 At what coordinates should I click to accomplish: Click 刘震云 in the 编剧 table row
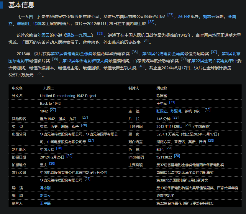45,195
